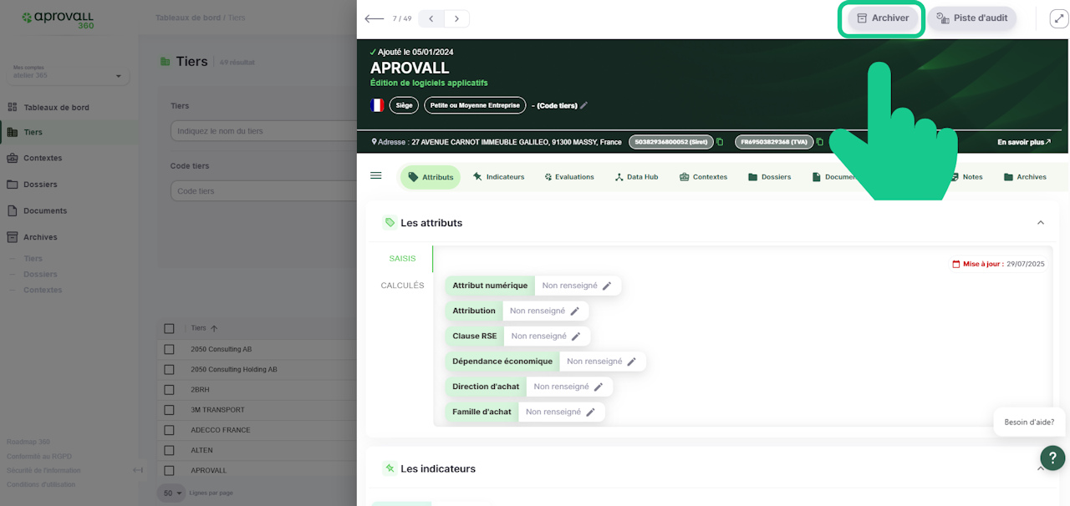
Task: Open the Notes tab
Action: pyautogui.click(x=966, y=177)
